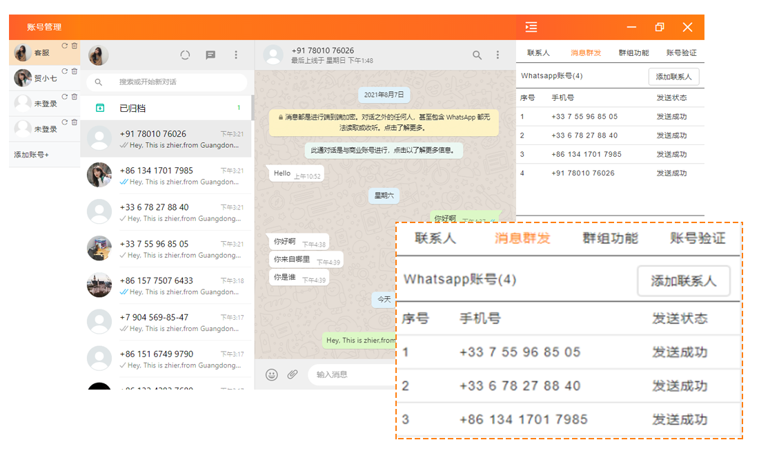The height and width of the screenshot is (449, 759).
Task: Click the avatar of chat +86 134 1701 7985
Action: click(99, 175)
